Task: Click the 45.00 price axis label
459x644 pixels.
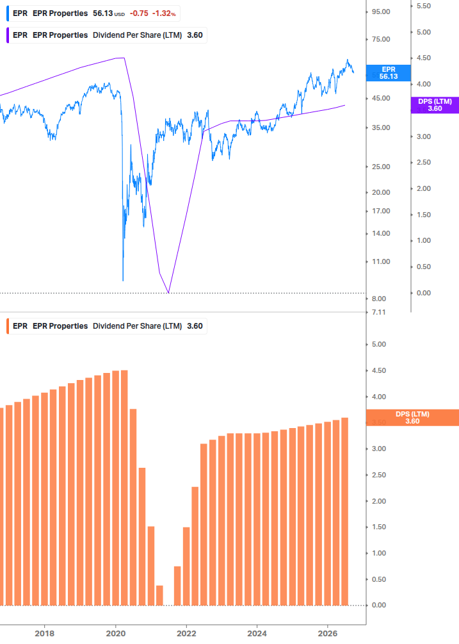Action: pyautogui.click(x=381, y=98)
